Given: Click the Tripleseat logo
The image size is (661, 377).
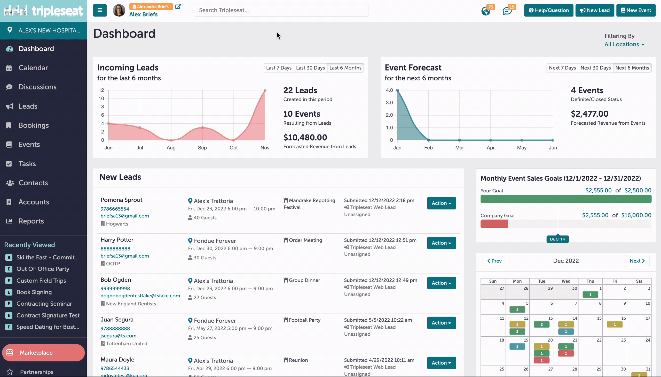Looking at the screenshot, I should (x=43, y=11).
